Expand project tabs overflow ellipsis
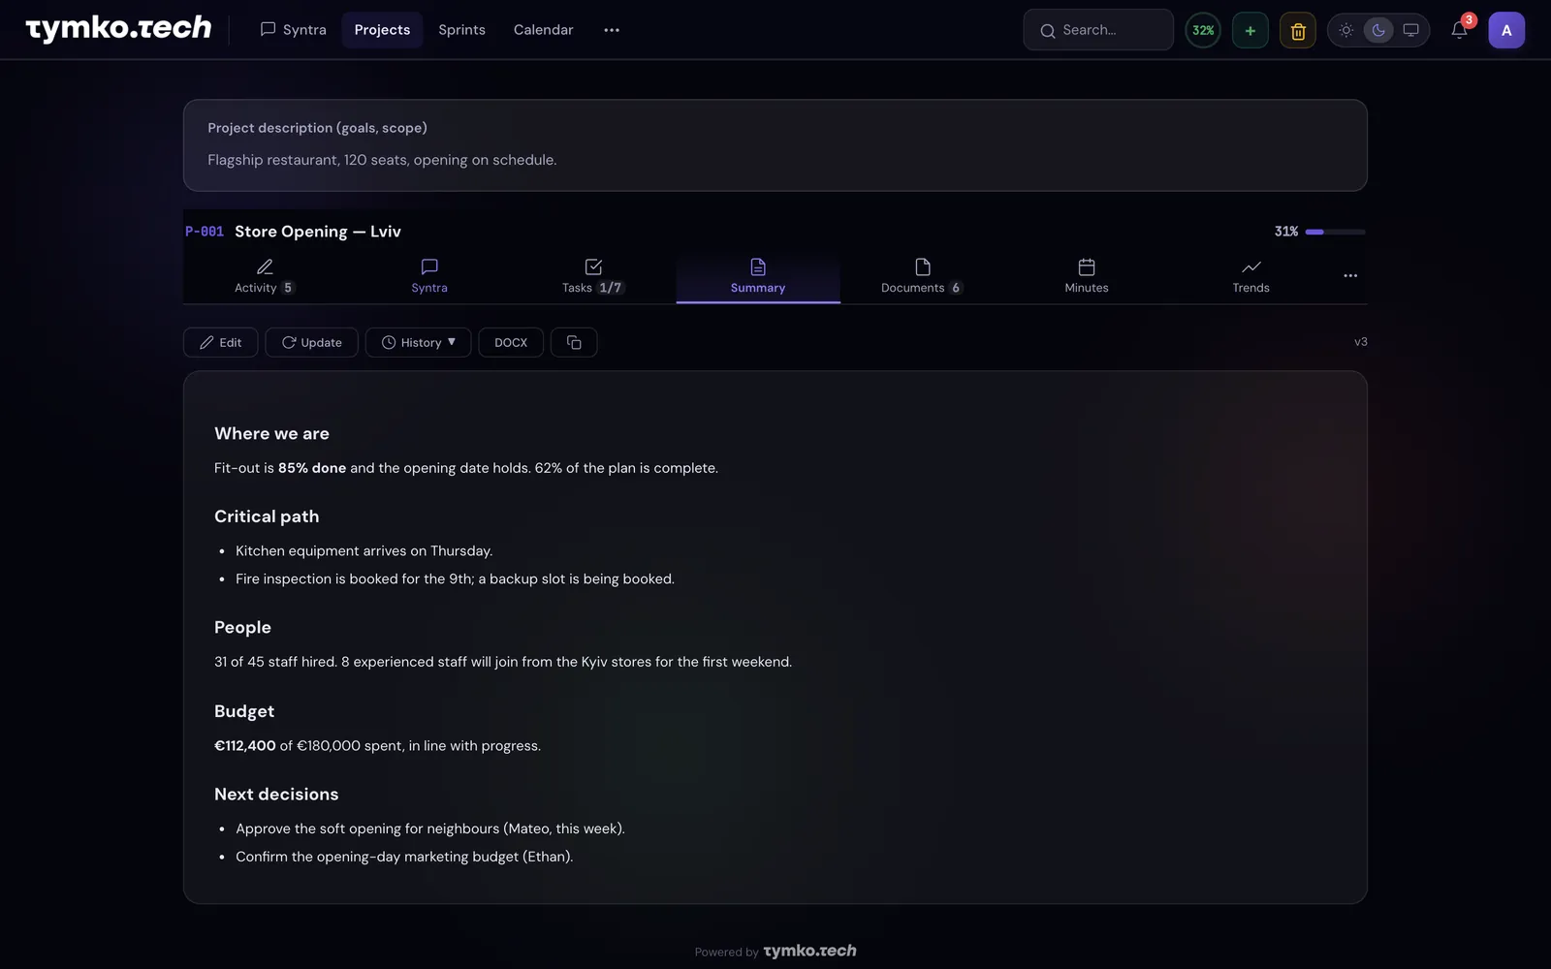Viewport: 1551px width, 969px height. (1350, 276)
